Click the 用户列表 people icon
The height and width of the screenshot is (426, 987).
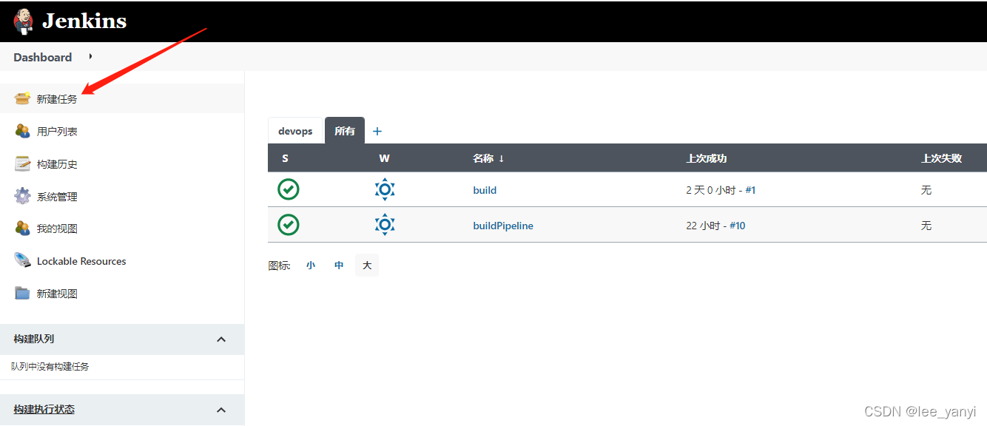click(22, 131)
